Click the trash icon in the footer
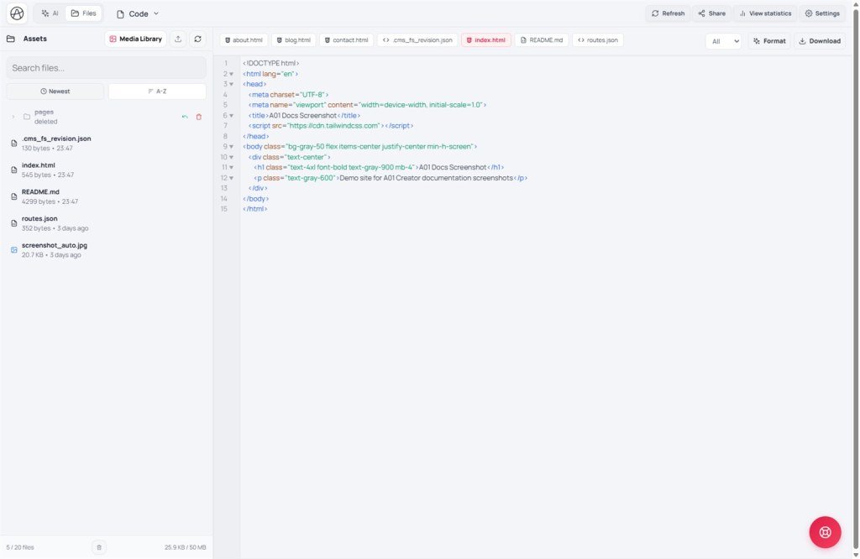 point(99,547)
